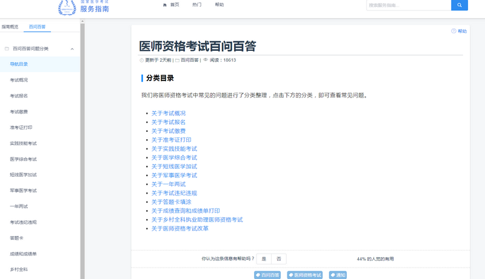The width and height of the screenshot is (485, 279).
Task: Click the 医师资格考试 tag badge
Action: point(305,275)
